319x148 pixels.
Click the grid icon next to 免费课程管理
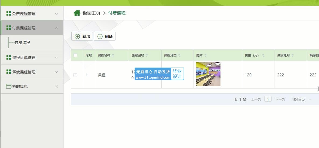tap(9, 14)
